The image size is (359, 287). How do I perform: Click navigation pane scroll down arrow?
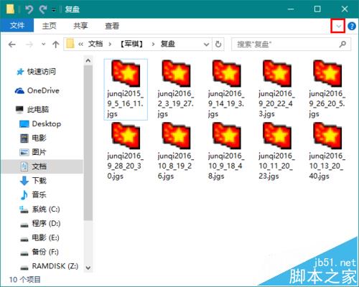click(x=88, y=268)
